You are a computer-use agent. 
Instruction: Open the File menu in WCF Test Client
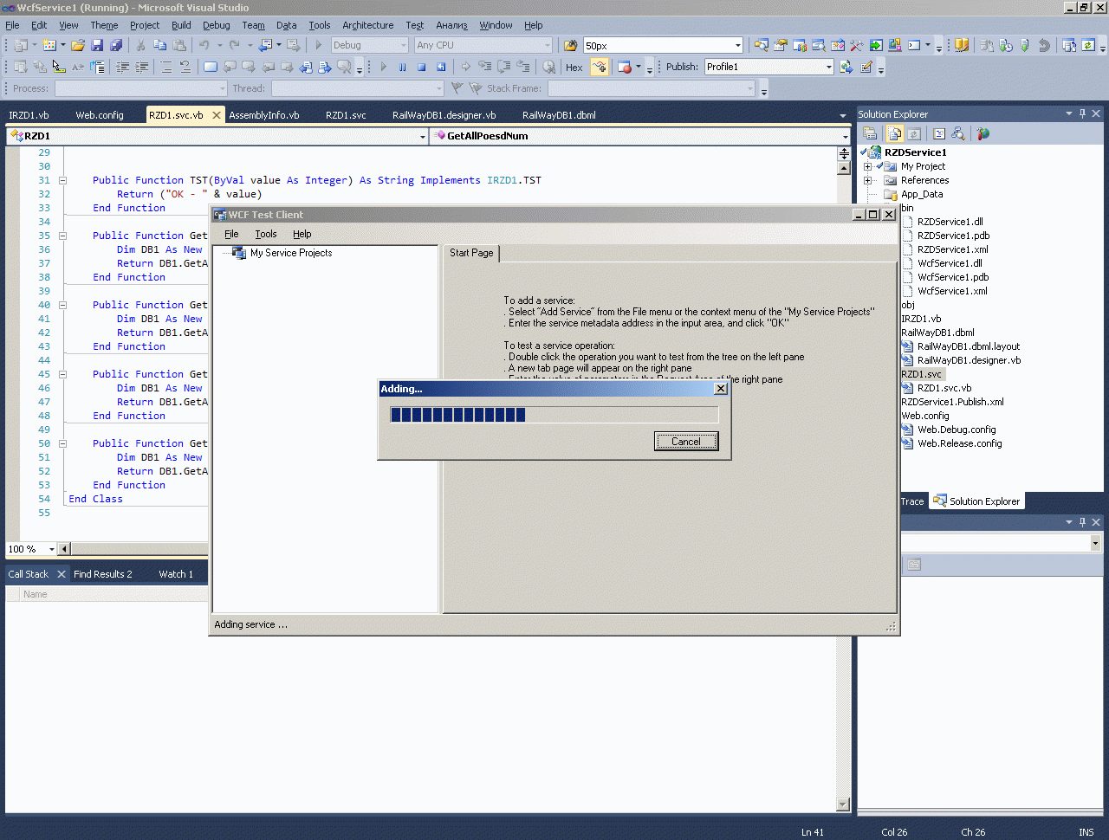[231, 234]
